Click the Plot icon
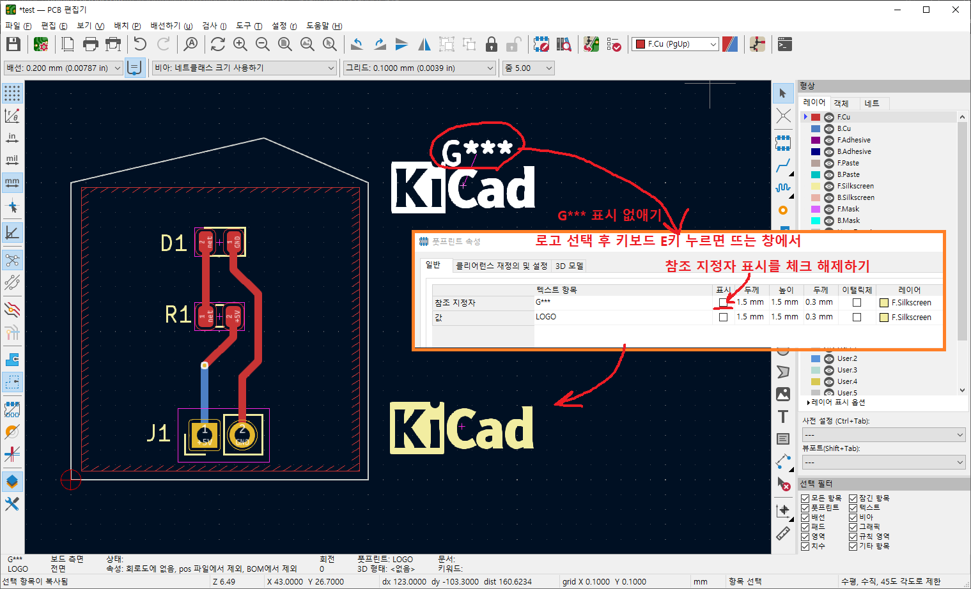This screenshot has height=589, width=971. (x=113, y=44)
